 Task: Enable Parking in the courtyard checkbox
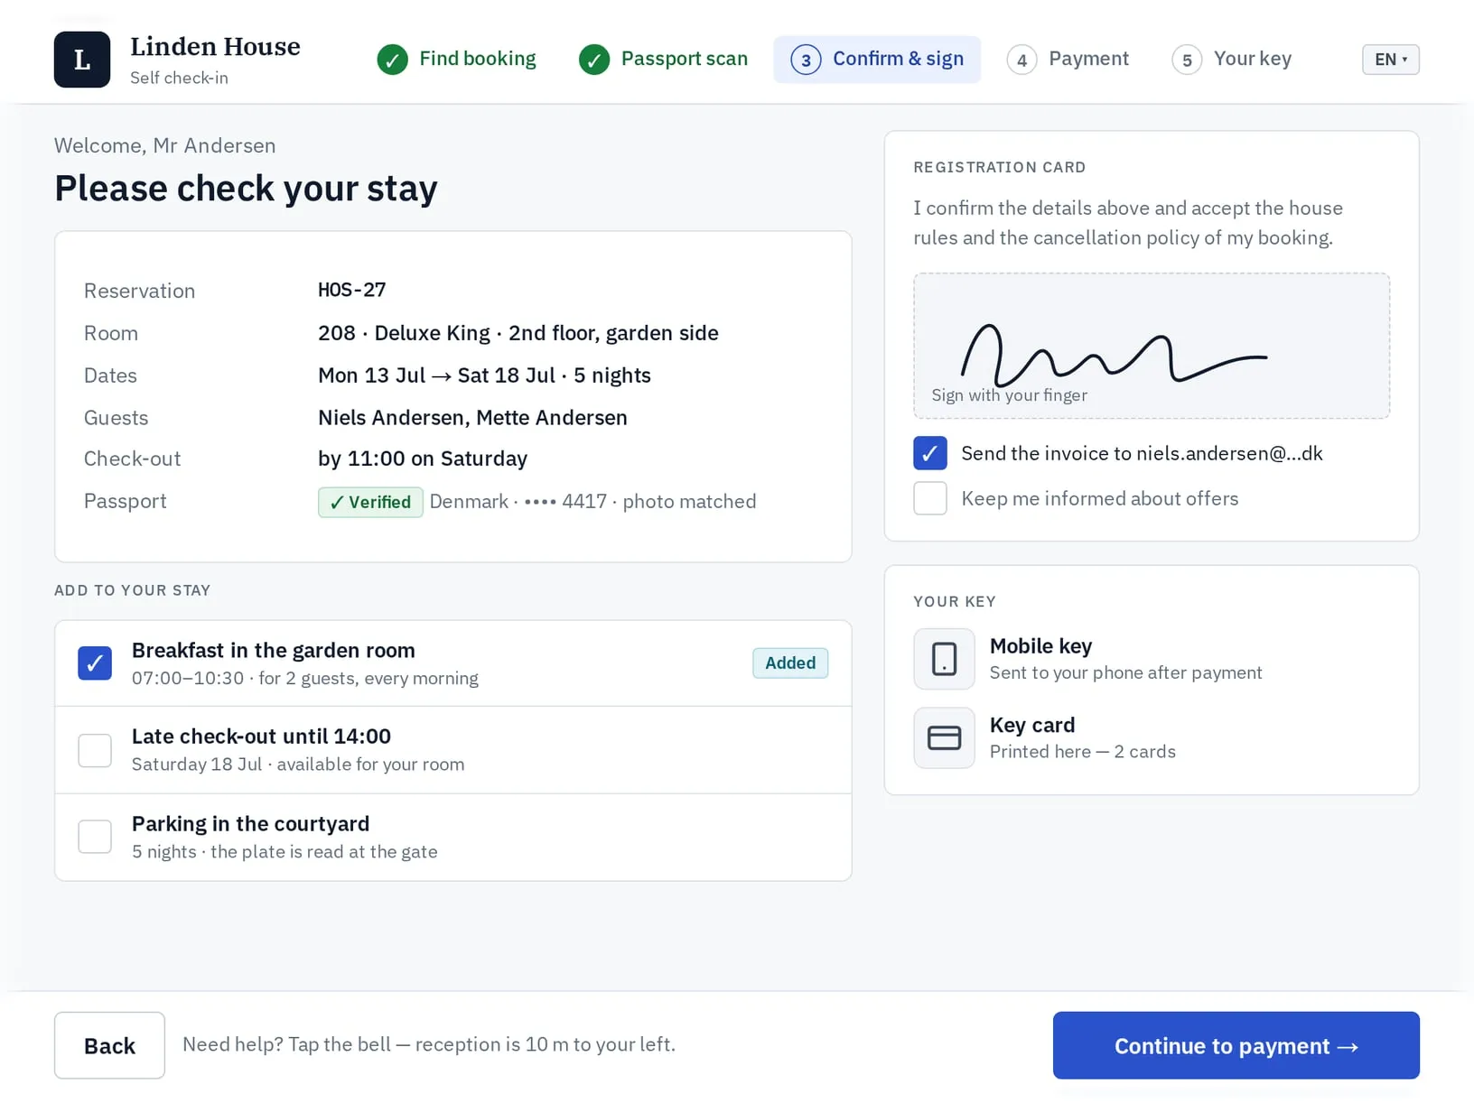pyautogui.click(x=95, y=837)
